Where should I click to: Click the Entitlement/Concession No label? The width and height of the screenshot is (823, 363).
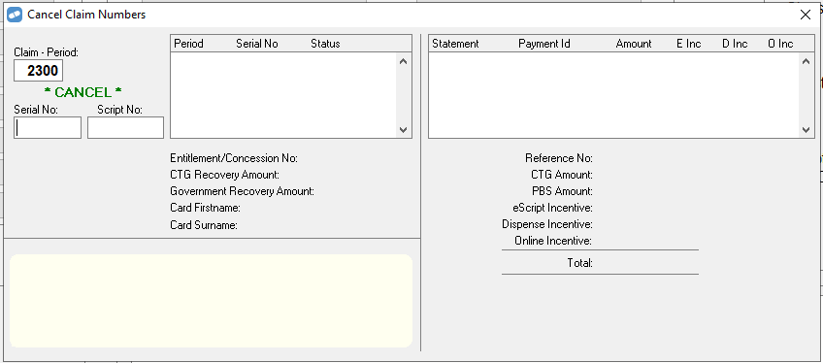[x=234, y=158]
